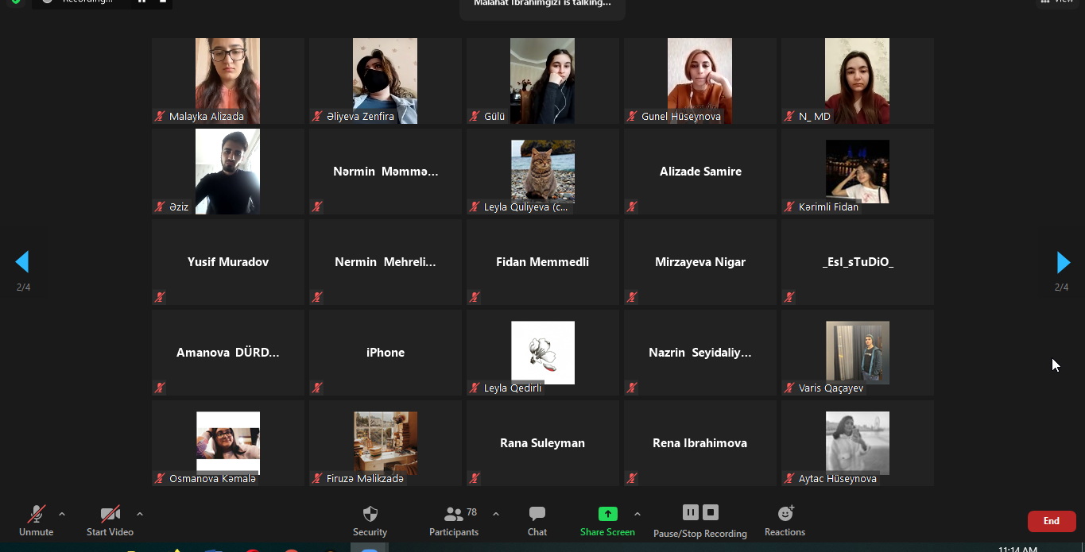Click muted mic icon on Leyla Qedirli's tile
The height and width of the screenshot is (552, 1085).
point(475,388)
